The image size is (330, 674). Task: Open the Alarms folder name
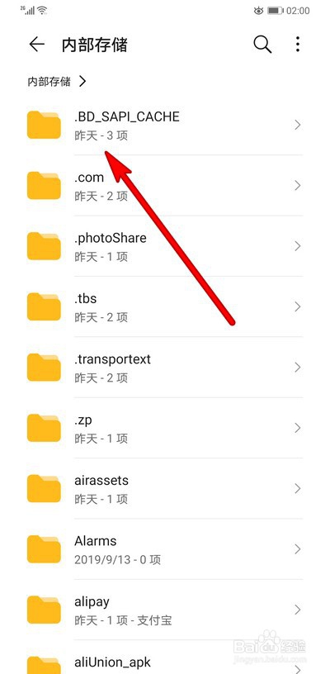(x=95, y=541)
